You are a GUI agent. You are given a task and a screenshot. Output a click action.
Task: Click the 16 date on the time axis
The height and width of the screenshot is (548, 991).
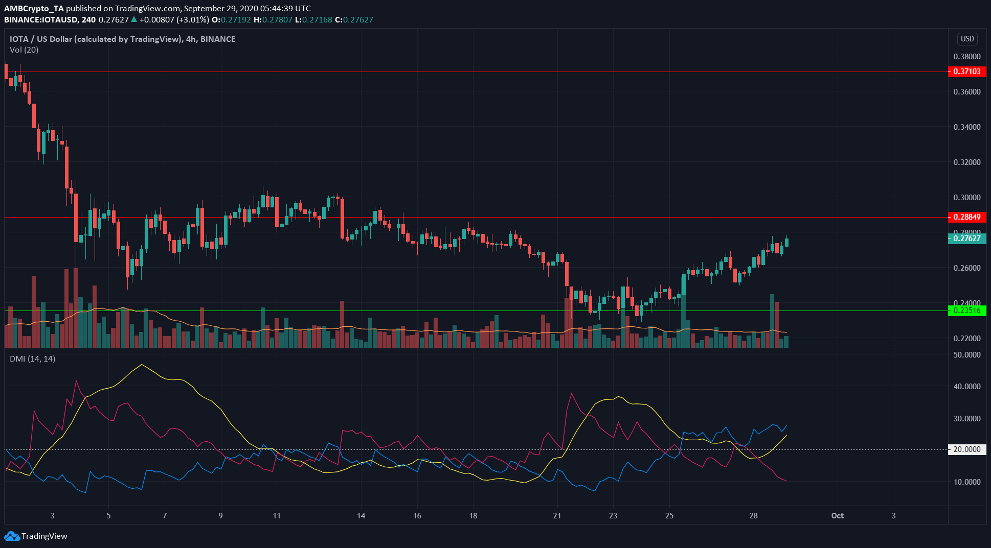point(417,515)
